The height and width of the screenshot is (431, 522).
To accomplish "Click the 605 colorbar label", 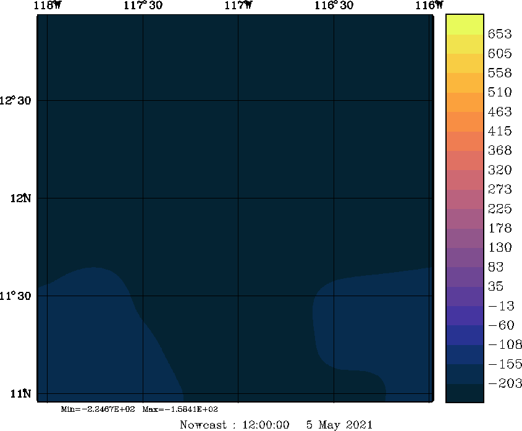I will pos(500,53).
